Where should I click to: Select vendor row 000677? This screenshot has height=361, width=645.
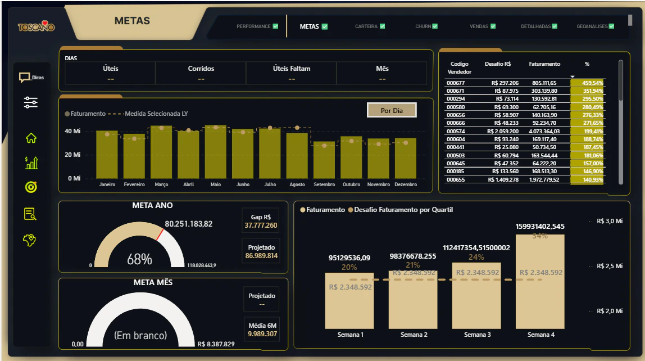pyautogui.click(x=524, y=83)
